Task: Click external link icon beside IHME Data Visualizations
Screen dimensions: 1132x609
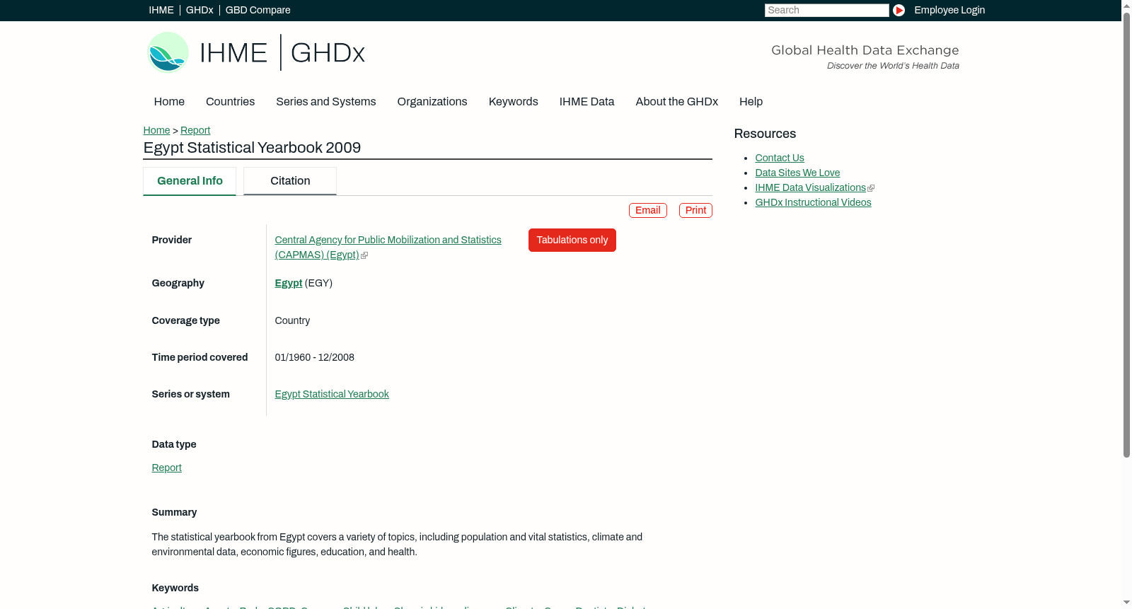Action: pos(871,188)
